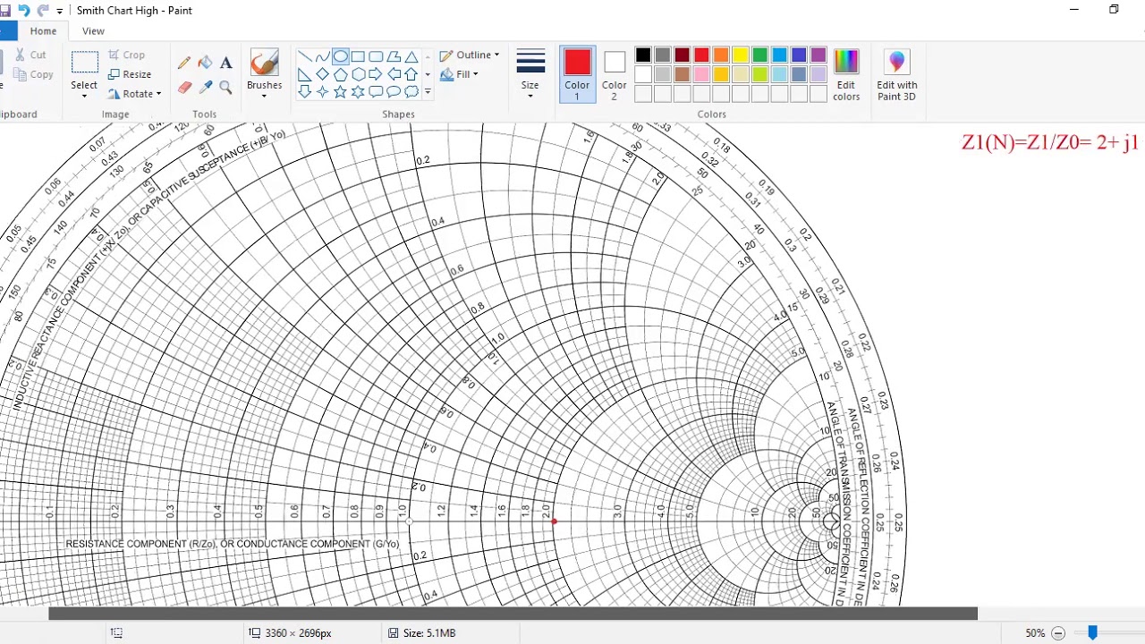Pick the black color swatch

click(x=643, y=55)
